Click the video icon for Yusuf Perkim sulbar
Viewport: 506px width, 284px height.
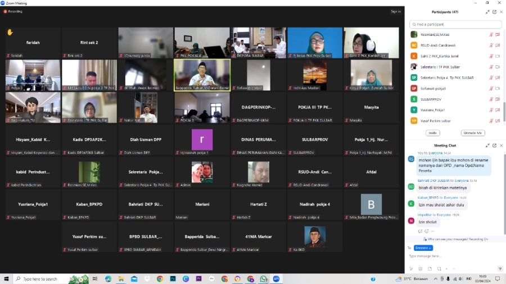point(498,121)
